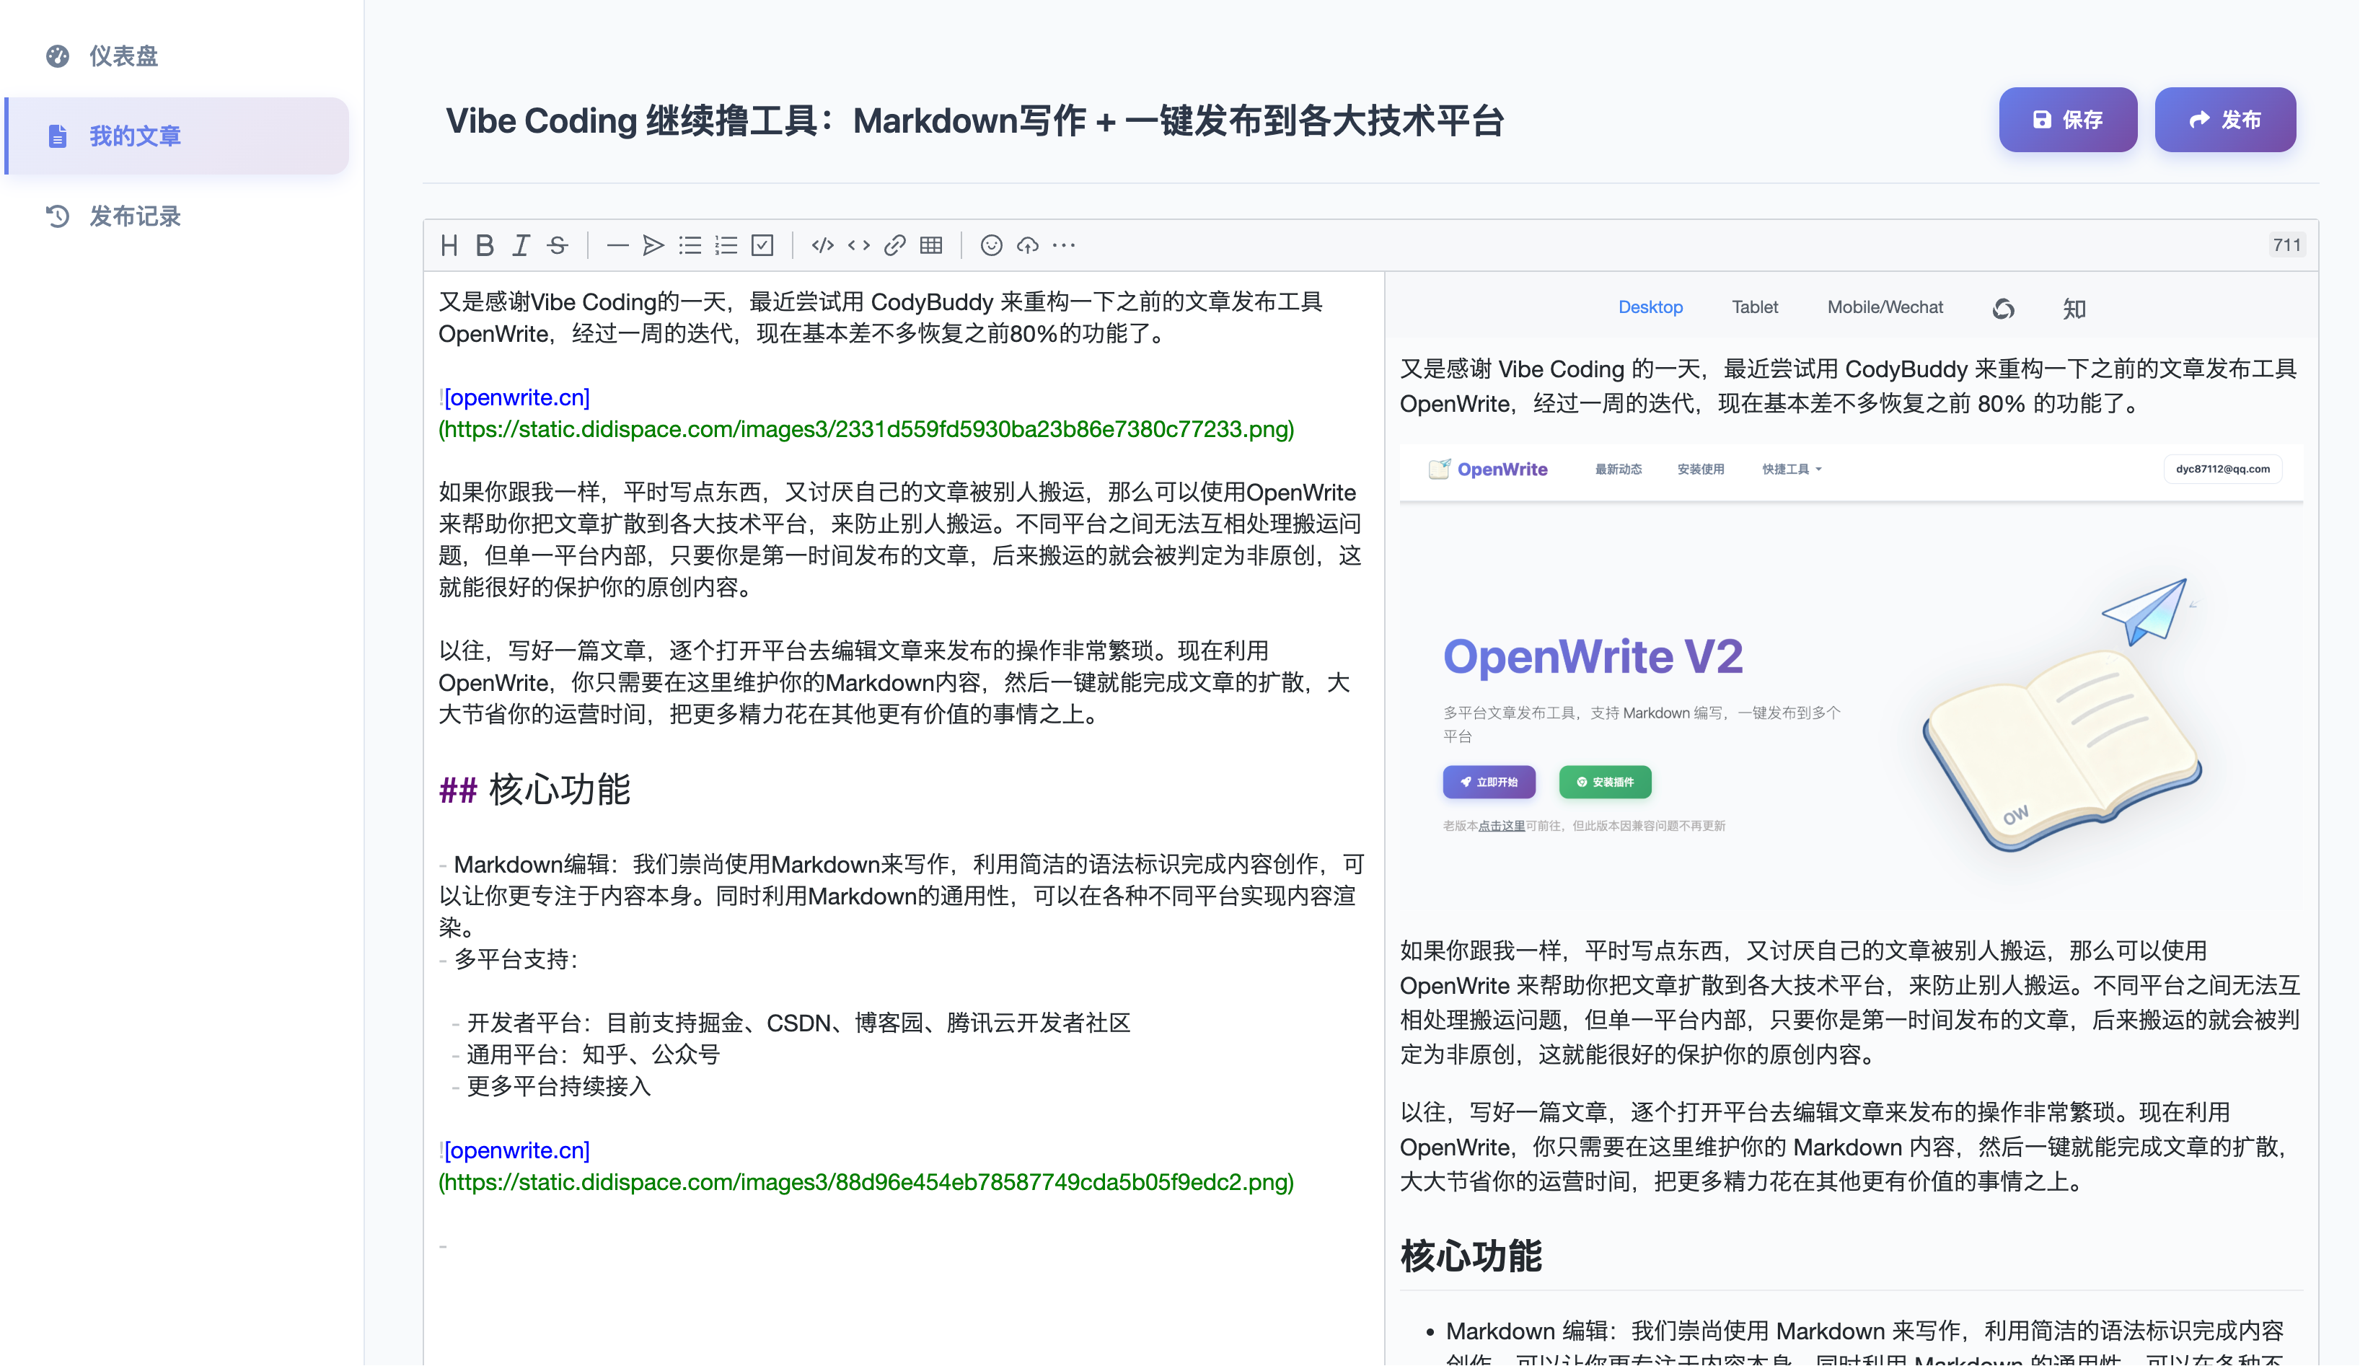Insert a table with grid icon
This screenshot has width=2360, height=1366.
931,245
